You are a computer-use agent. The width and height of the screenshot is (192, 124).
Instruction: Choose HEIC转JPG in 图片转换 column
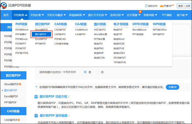tap(100, 30)
